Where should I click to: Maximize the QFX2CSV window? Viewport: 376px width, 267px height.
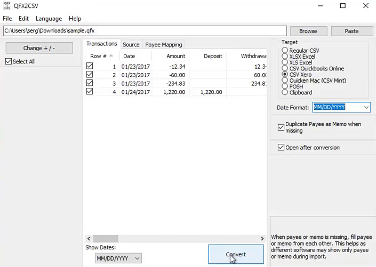click(x=343, y=5)
